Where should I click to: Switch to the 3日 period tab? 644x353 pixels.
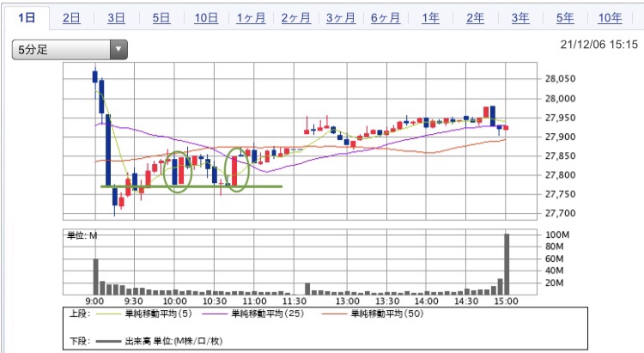point(116,18)
